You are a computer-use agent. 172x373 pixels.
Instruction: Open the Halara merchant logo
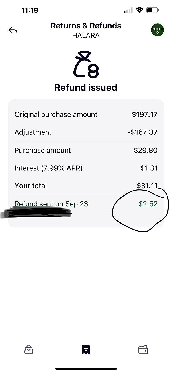click(157, 30)
